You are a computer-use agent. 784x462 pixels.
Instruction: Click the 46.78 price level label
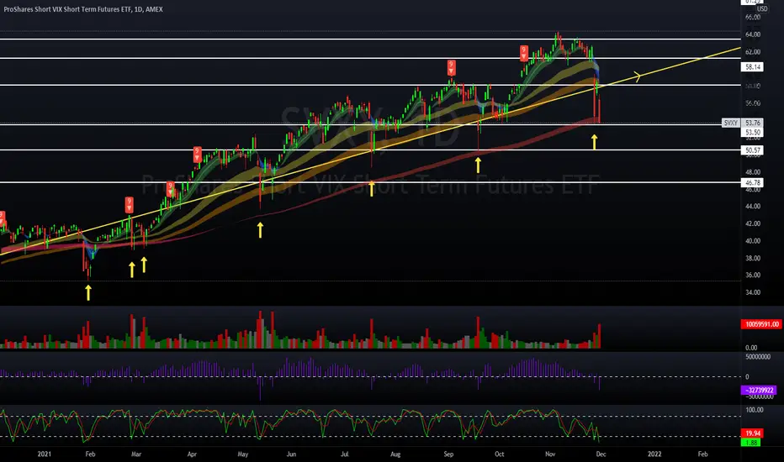(x=753, y=183)
